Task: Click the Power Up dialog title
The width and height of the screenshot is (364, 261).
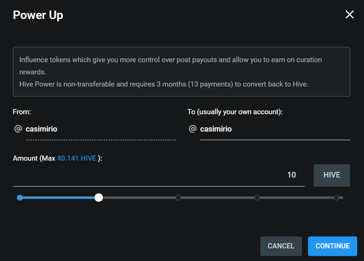Action: (x=38, y=15)
